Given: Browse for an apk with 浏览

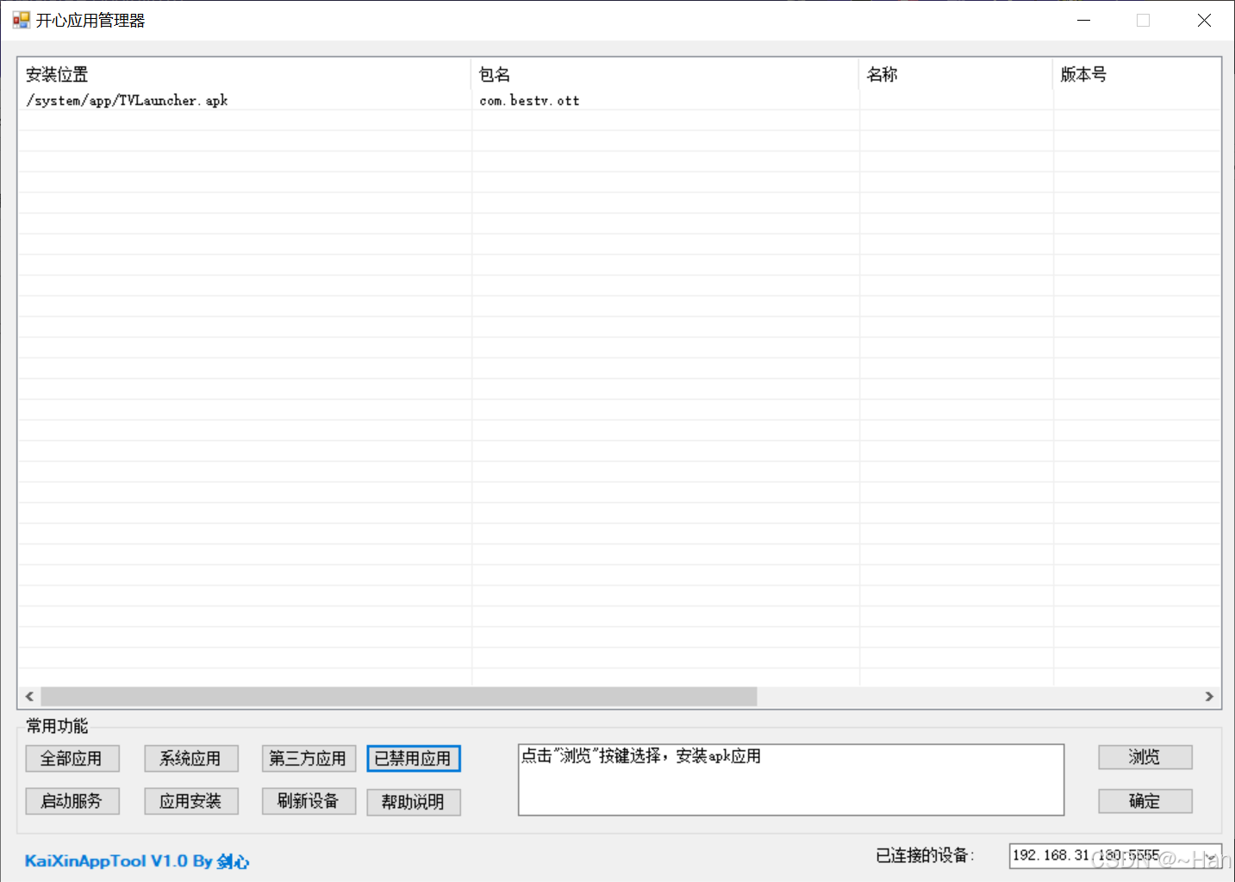Looking at the screenshot, I should pyautogui.click(x=1145, y=757).
